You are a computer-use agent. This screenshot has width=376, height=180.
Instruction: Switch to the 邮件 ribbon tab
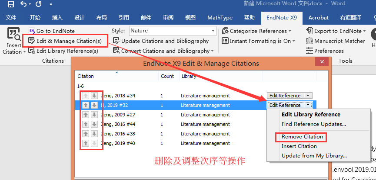coord(146,18)
